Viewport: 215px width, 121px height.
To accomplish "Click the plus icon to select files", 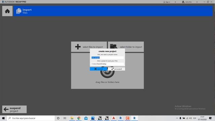I will 78,47.
